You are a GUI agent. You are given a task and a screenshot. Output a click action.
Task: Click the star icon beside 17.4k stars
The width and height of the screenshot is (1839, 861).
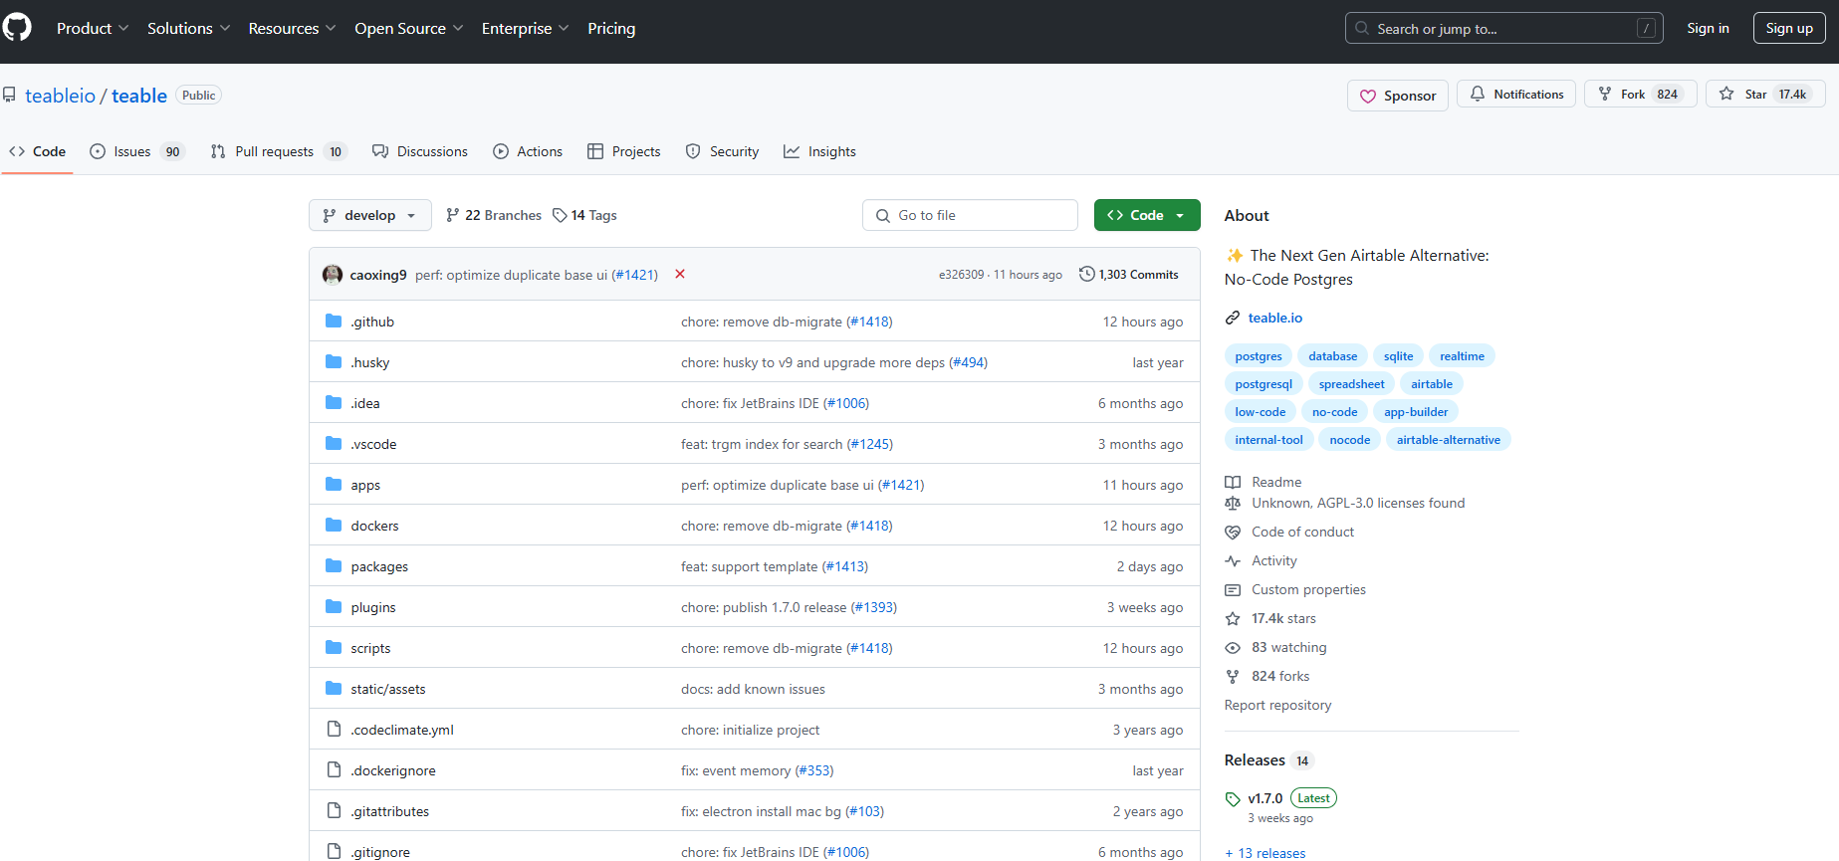pos(1233,618)
